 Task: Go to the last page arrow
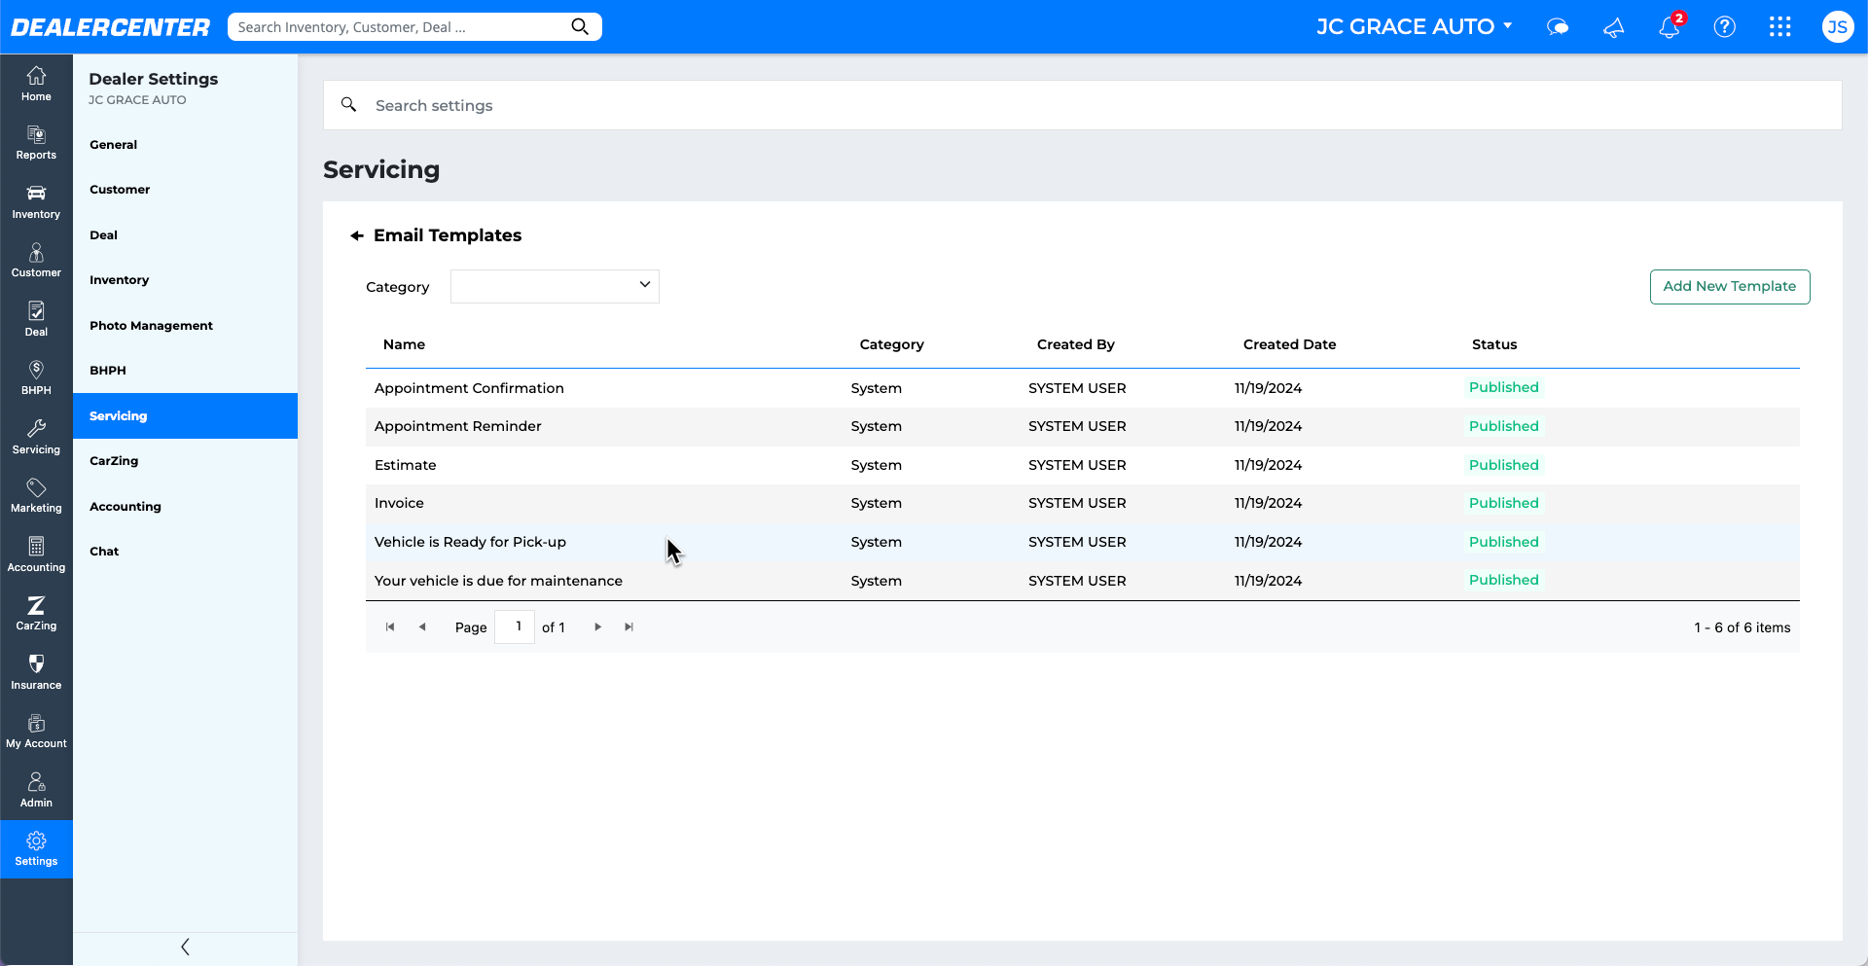[x=629, y=627]
